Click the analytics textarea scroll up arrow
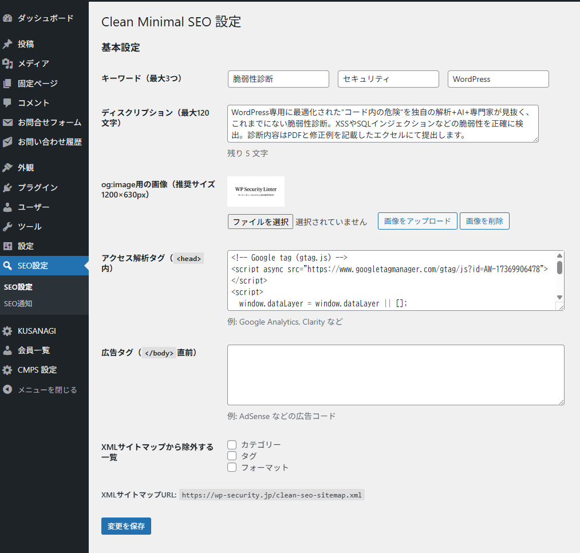Screen dimensions: 580x553 click(559, 255)
